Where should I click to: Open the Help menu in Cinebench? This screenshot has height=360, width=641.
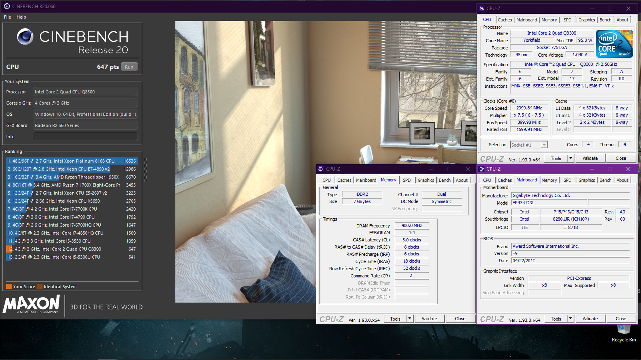pos(21,17)
